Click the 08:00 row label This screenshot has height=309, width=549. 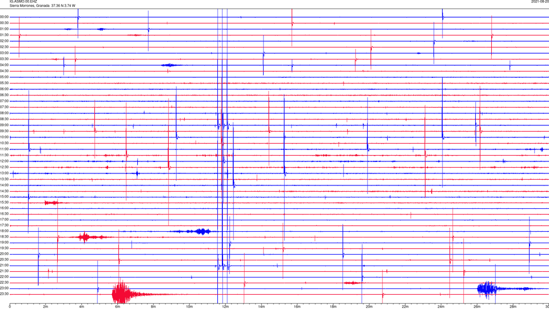pyautogui.click(x=5, y=113)
